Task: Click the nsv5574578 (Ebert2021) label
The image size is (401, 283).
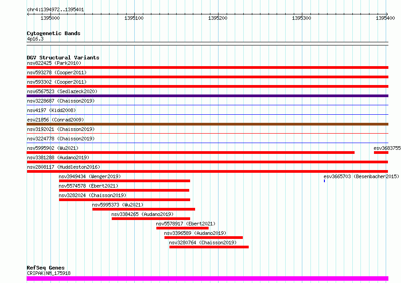Action: (x=88, y=186)
